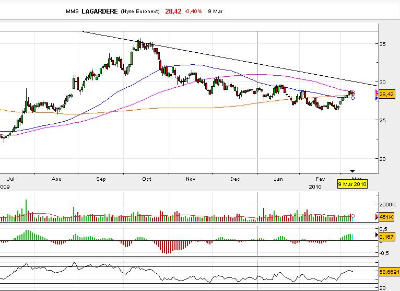Screen dimensions: 400x291
Task: Click the (Nyse Euronext) exchange label
Action: 140,11
